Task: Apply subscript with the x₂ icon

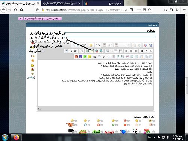Action: pyautogui.click(x=108, y=57)
